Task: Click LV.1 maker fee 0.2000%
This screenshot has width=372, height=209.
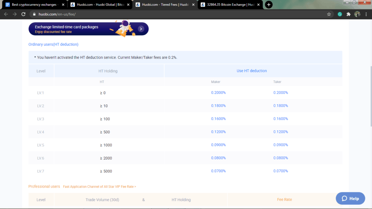Action: click(218, 93)
